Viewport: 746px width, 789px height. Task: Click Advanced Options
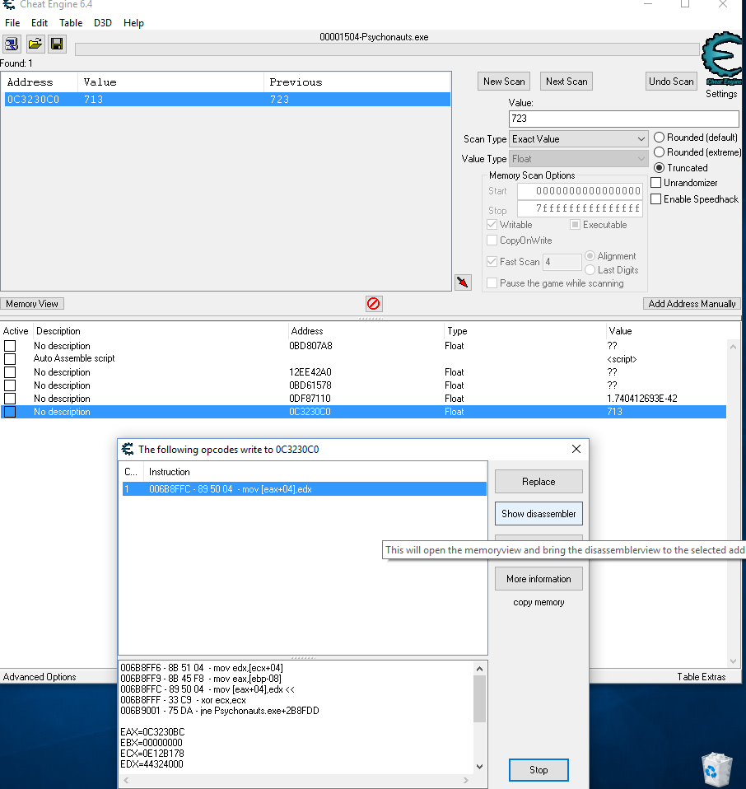[40, 677]
